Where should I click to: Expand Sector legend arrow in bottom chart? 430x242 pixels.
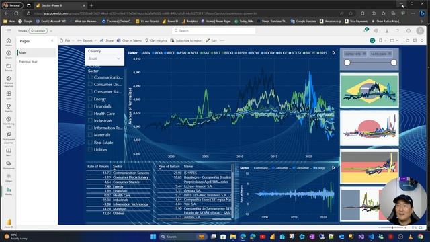point(333,167)
